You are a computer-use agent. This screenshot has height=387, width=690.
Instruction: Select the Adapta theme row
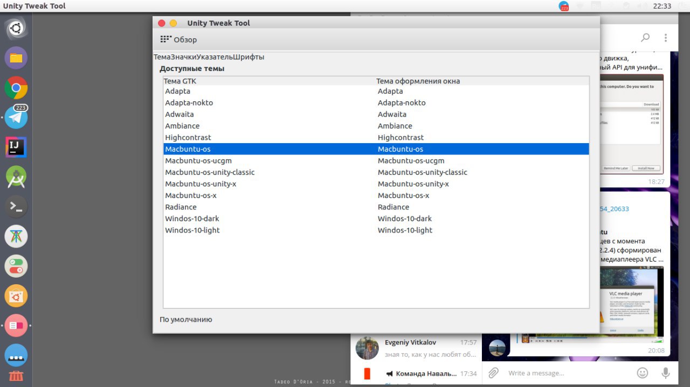(x=376, y=91)
